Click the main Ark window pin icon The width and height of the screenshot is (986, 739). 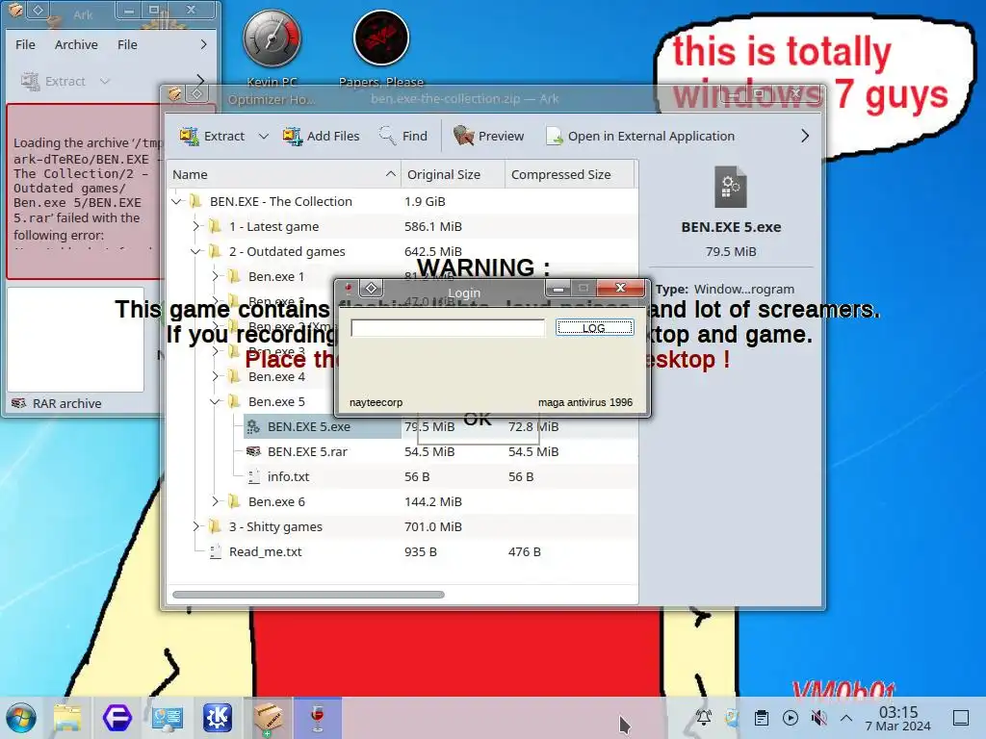click(196, 94)
